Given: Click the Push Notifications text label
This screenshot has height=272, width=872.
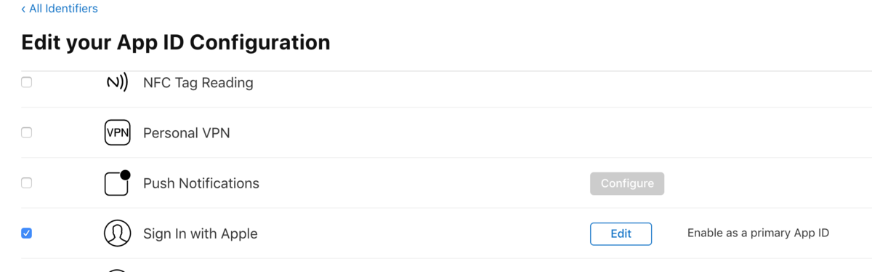Looking at the screenshot, I should pyautogui.click(x=201, y=183).
